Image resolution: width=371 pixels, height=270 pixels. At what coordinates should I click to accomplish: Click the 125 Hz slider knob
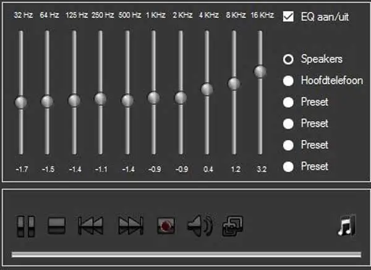pyautogui.click(x=74, y=101)
